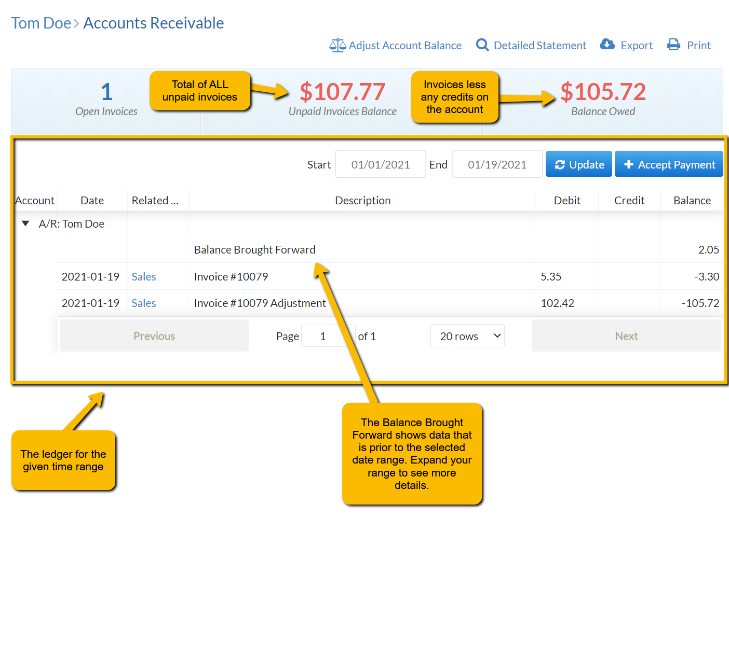
Task: Focus the Start date field 01/01/2021
Action: coord(381,164)
